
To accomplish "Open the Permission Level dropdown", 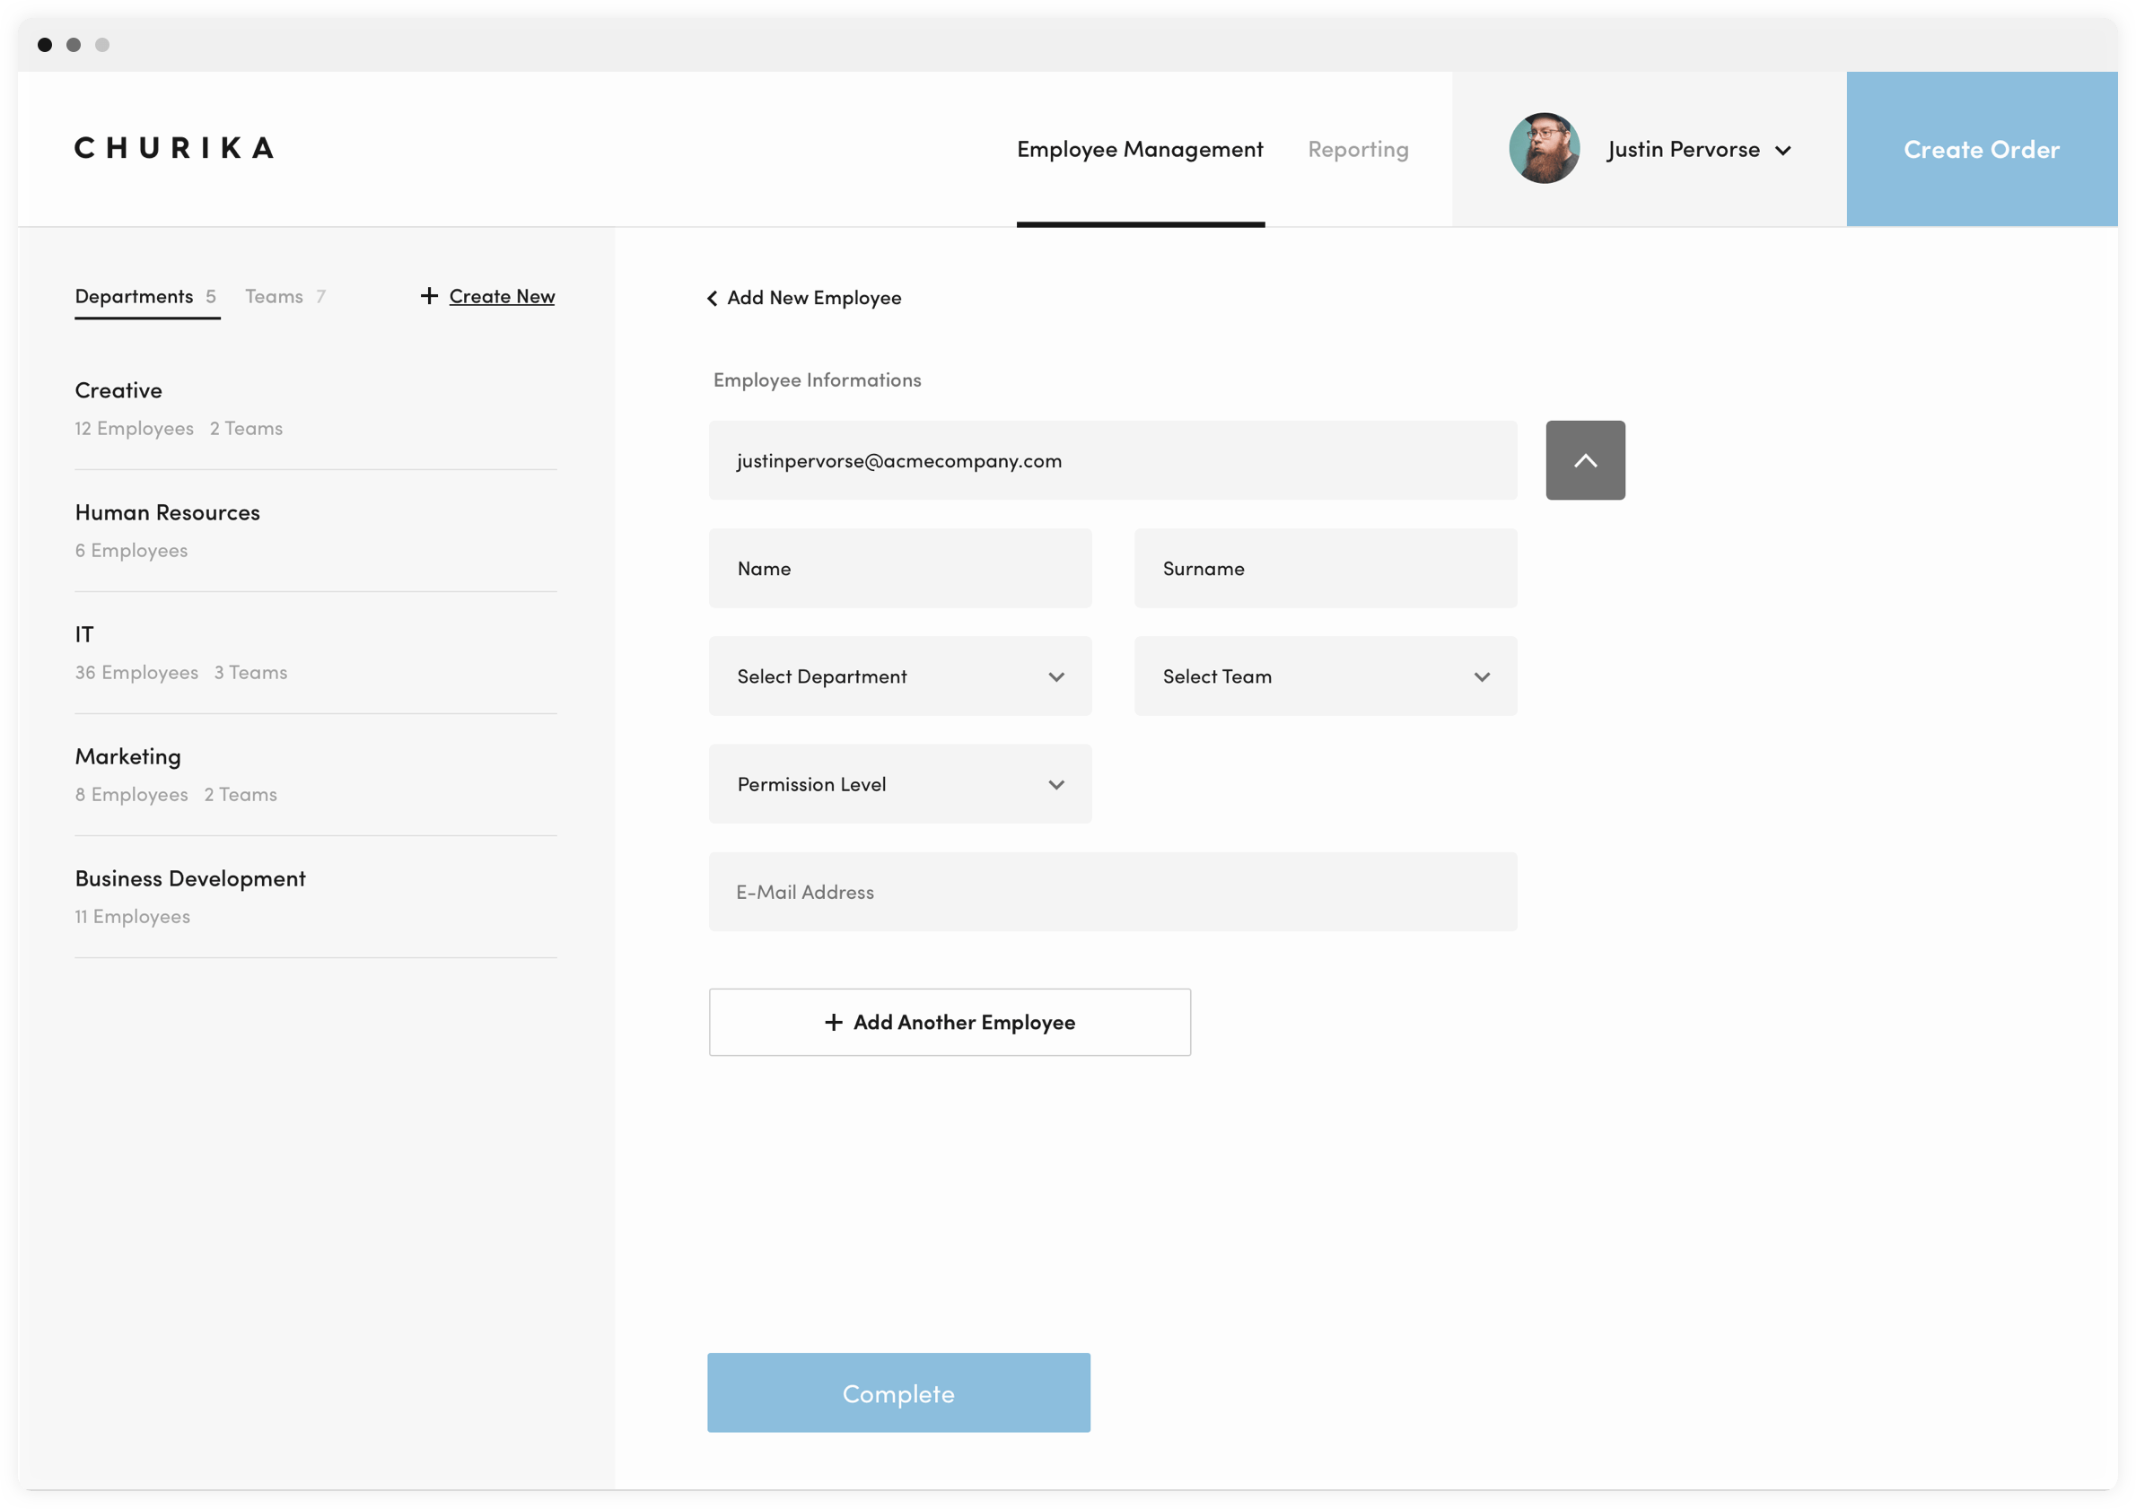I will (899, 784).
